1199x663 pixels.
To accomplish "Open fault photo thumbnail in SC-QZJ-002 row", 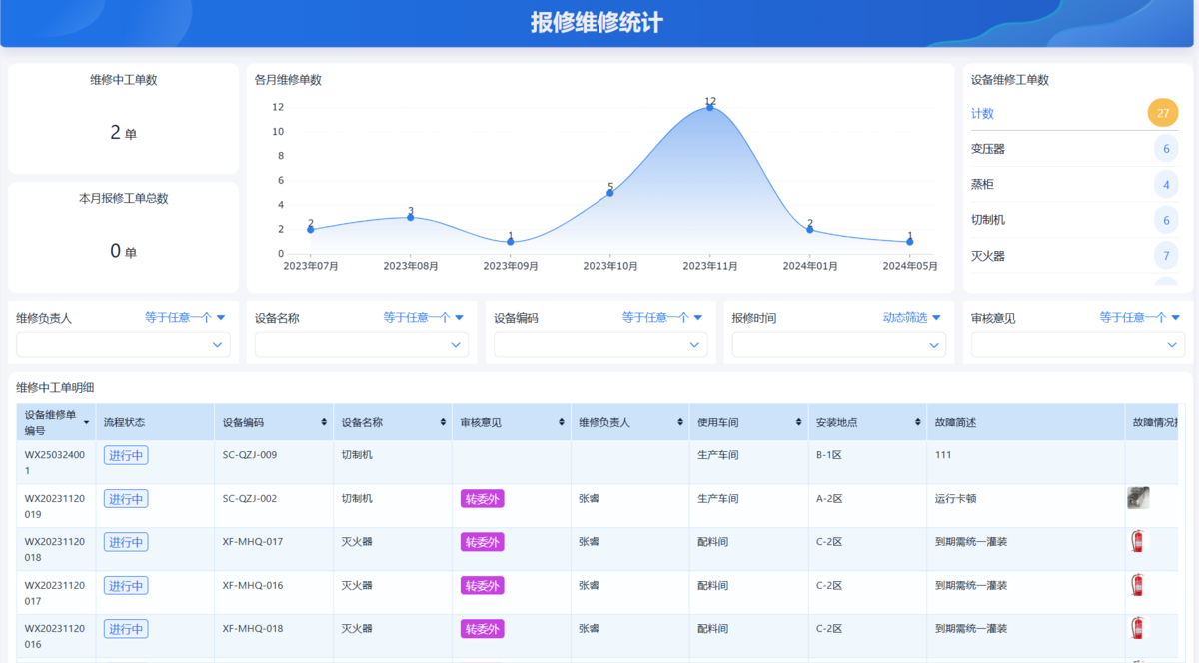I will coord(1138,498).
